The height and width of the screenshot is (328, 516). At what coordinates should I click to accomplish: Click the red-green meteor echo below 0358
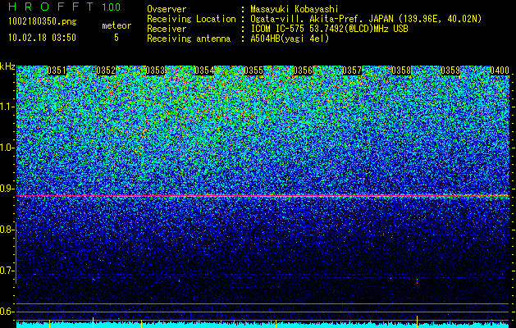pos(418,281)
